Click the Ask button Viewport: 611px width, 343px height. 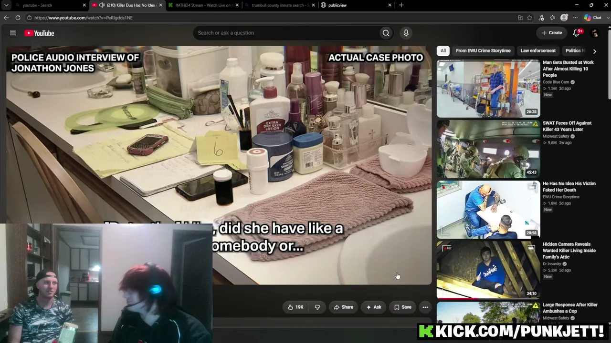coord(374,307)
